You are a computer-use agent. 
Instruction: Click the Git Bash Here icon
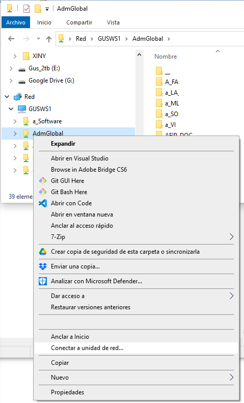[43, 192]
